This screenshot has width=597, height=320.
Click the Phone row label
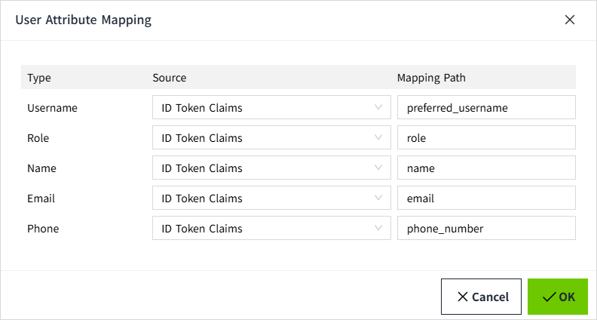point(42,229)
